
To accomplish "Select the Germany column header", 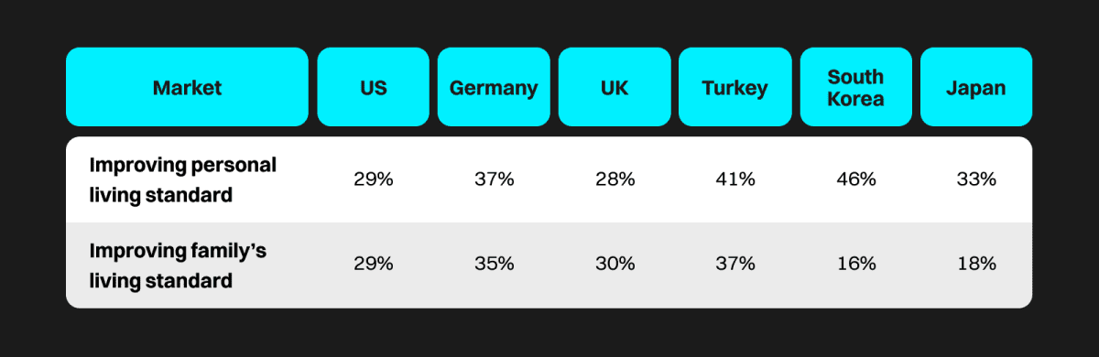I will point(494,88).
